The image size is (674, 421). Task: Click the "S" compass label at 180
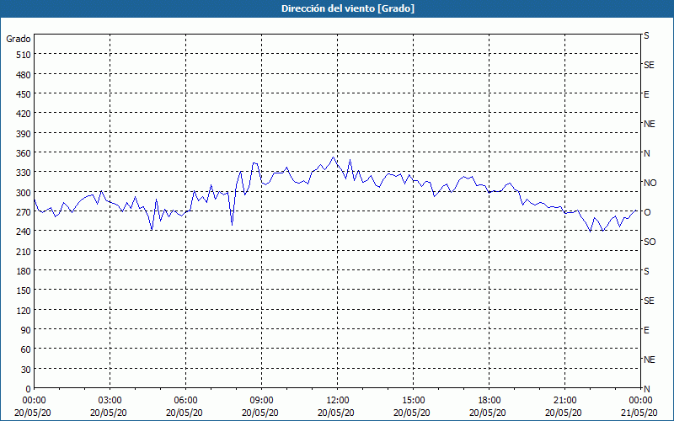[646, 271]
